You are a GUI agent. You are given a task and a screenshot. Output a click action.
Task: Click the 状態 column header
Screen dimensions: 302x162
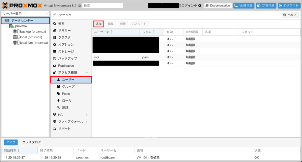tap(276, 150)
